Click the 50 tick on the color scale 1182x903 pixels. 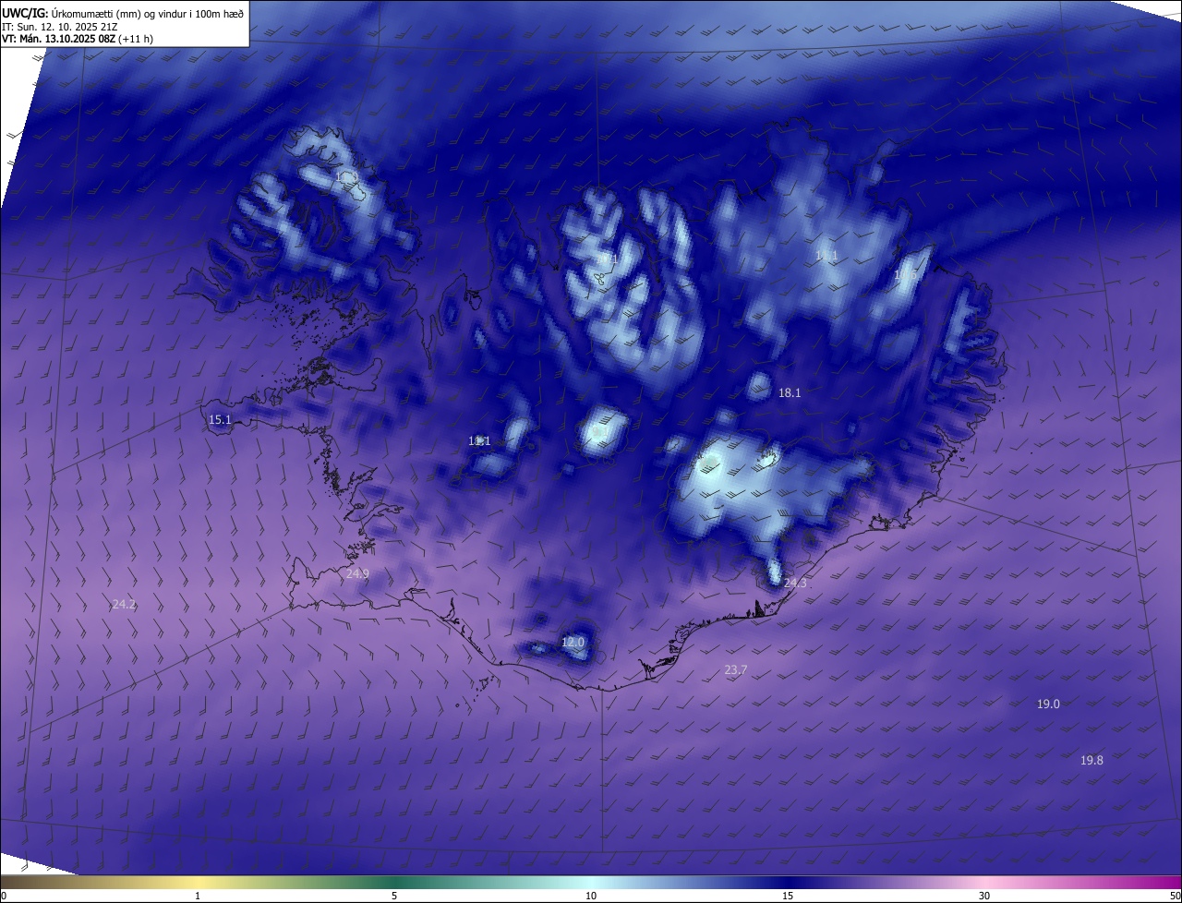pos(1174,896)
